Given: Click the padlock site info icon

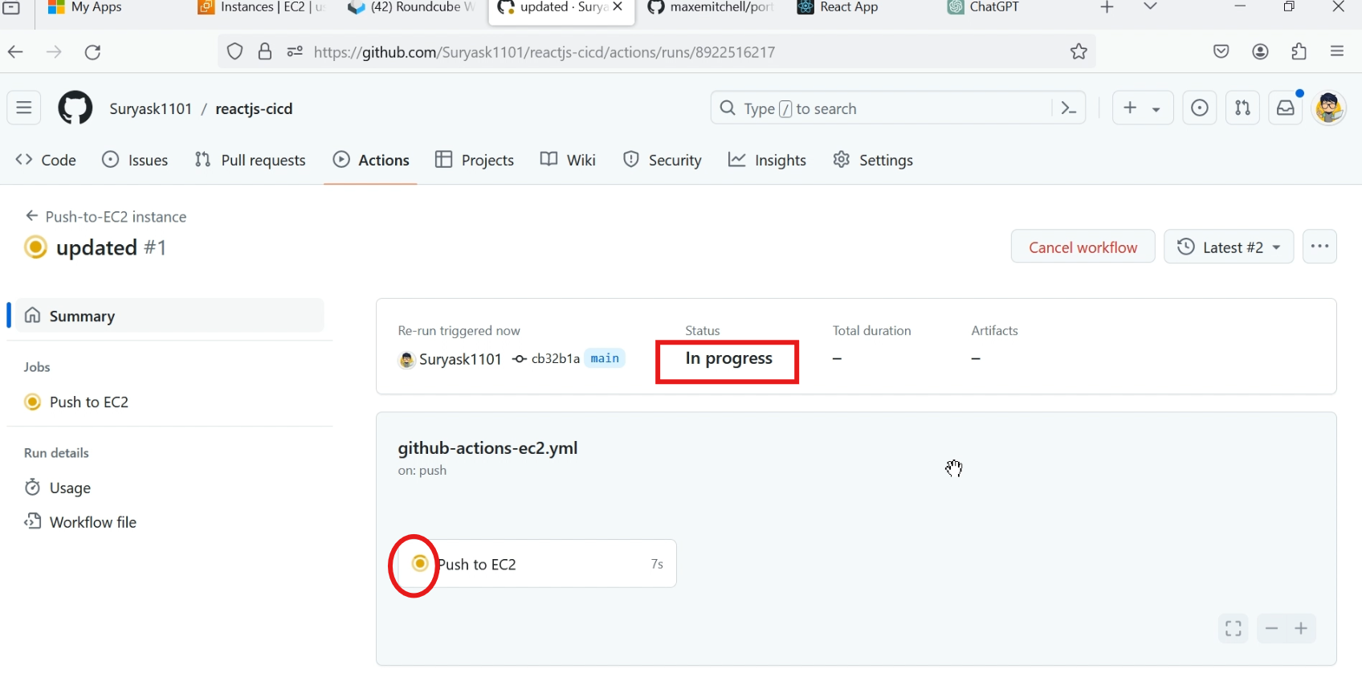Looking at the screenshot, I should [265, 51].
